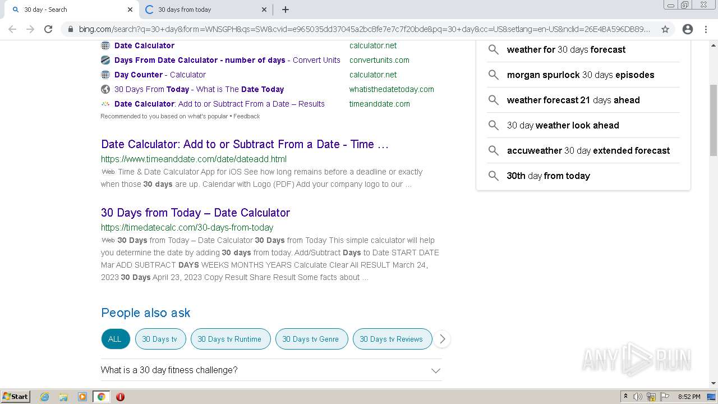Open File Explorer from taskbar
The width and height of the screenshot is (718, 404).
click(63, 397)
